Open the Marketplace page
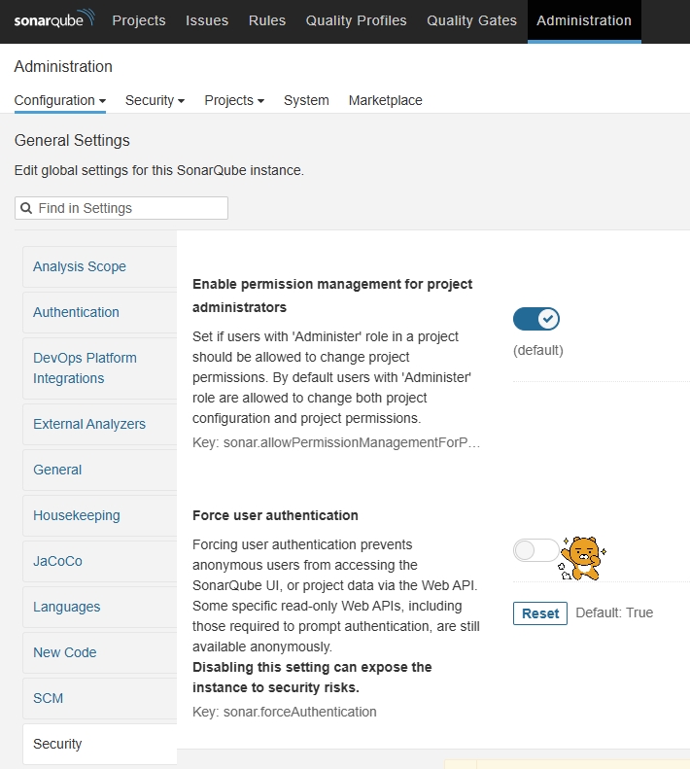690x769 pixels. (386, 100)
